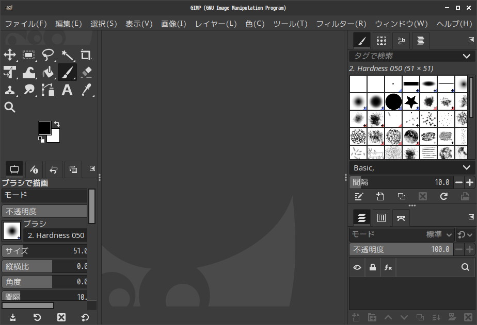Open the フィルター(R) menu
The height and width of the screenshot is (325, 477).
(x=341, y=24)
